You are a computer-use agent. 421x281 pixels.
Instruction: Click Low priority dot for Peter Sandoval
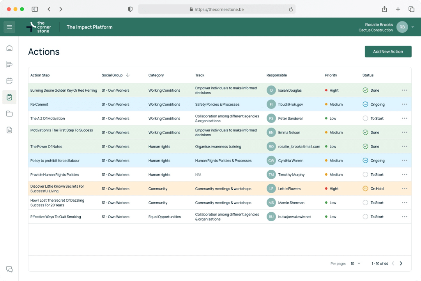click(x=326, y=118)
